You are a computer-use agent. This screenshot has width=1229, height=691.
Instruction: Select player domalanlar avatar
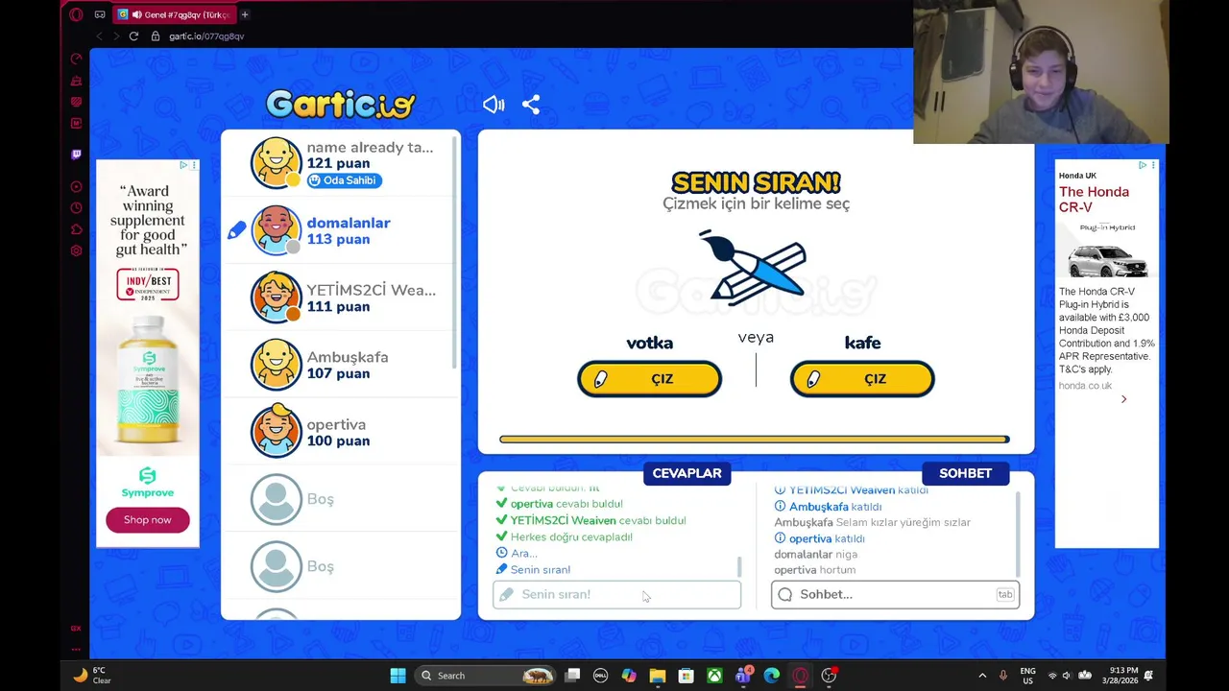[x=277, y=230]
